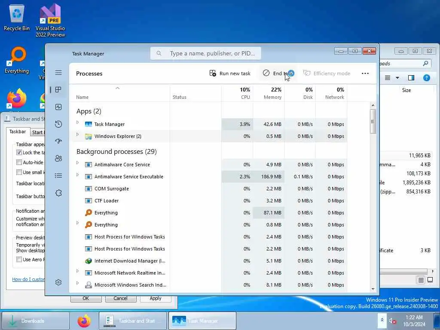Open Task Manager hamburger navigation menu
The height and width of the screenshot is (330, 440).
coord(58,73)
